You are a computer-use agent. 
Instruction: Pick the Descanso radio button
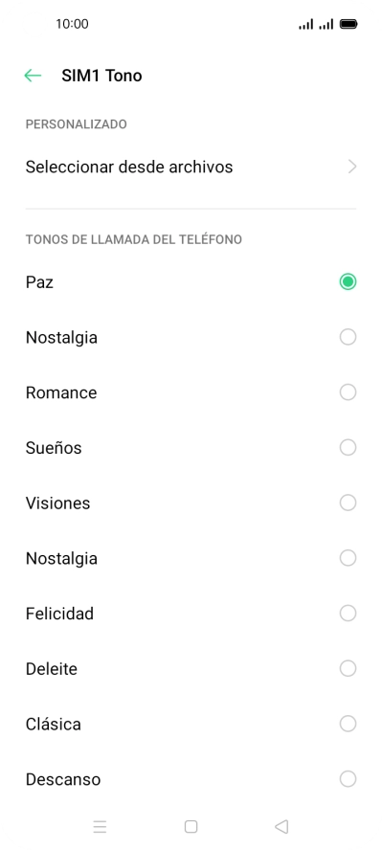point(348,779)
